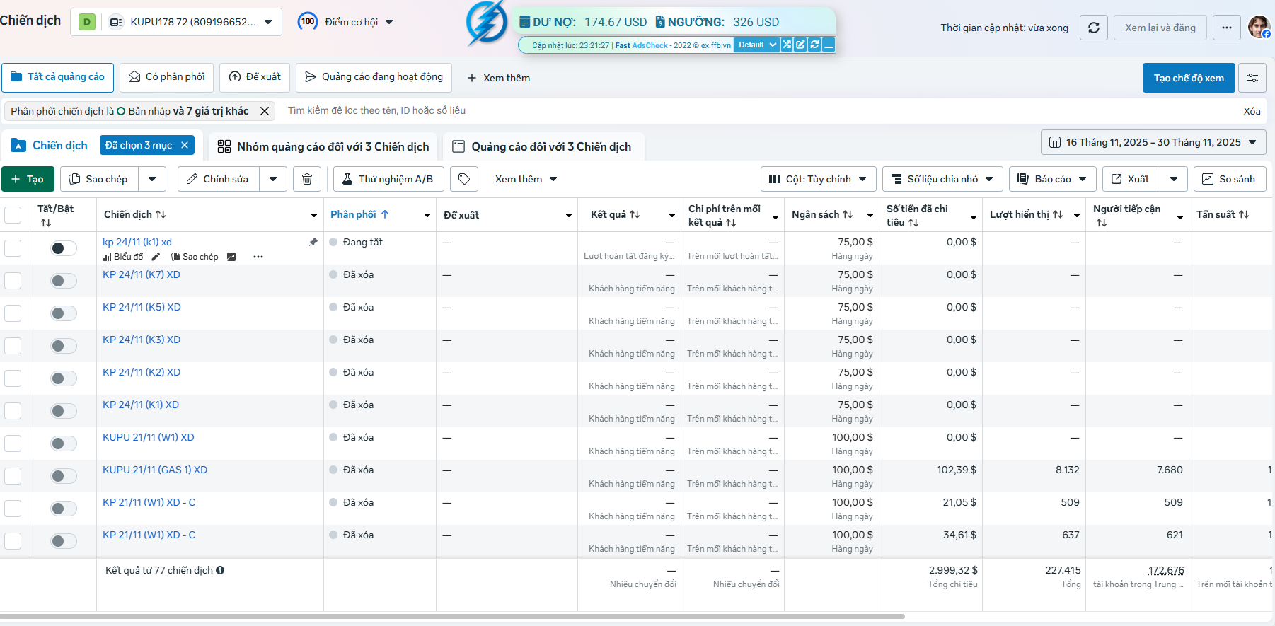Open the date range picker 16 Tháng 11 – 30 Tháng 11
This screenshot has height=626, width=1275.
1153,142
